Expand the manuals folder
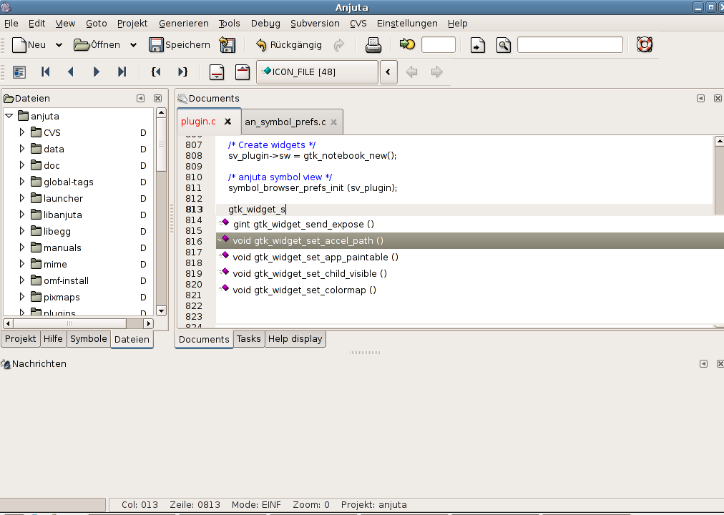Screen dimensions: 724x515 pyautogui.click(x=21, y=247)
